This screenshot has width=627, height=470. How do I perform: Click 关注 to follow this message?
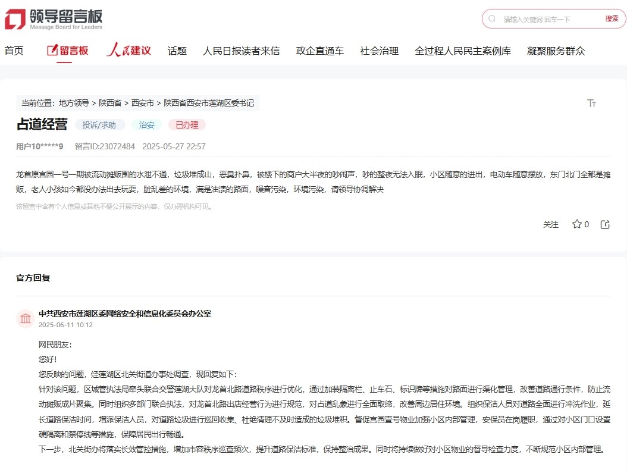coord(551,224)
